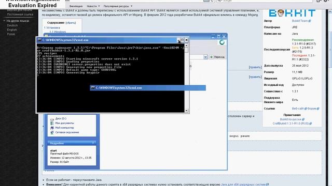Maximize the Explorer window behind the console
Image resolution: width=332 pixels, height=186 pixels.
(x=219, y=37)
